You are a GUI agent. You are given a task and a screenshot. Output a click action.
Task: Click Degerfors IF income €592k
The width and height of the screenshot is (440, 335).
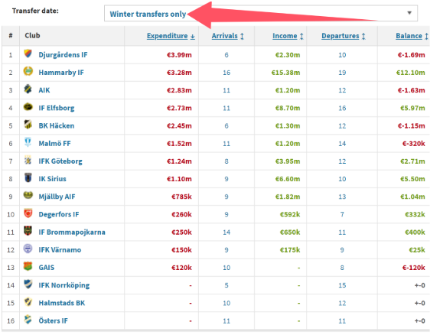pyautogui.click(x=290, y=214)
